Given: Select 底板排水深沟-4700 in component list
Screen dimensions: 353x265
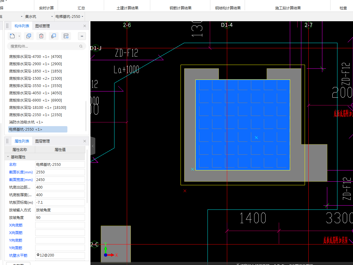Looking at the screenshot, I should [35, 57].
